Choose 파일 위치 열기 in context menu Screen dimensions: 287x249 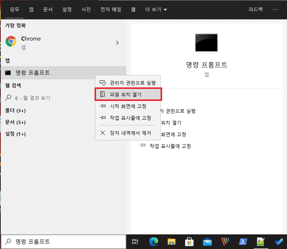pos(128,94)
